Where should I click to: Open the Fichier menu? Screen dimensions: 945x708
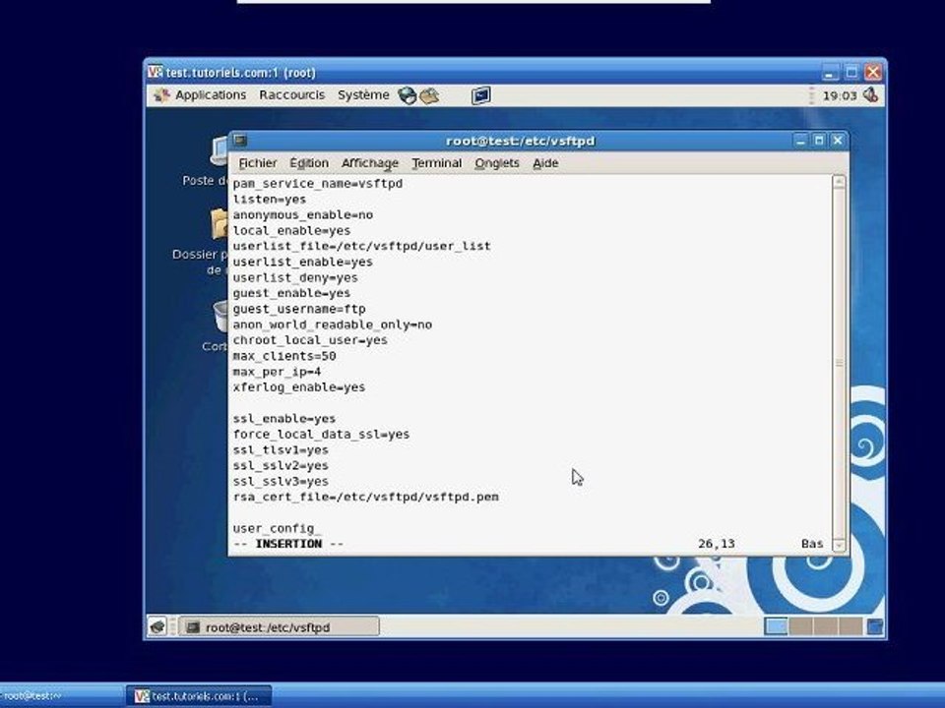pyautogui.click(x=257, y=163)
